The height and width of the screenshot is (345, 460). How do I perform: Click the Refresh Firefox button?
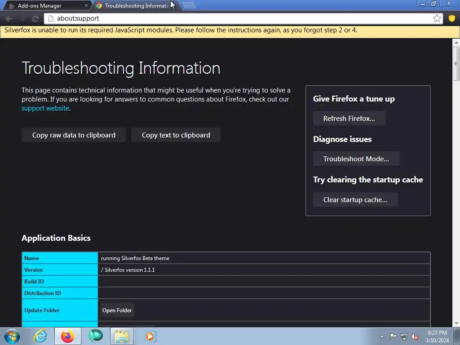(349, 119)
